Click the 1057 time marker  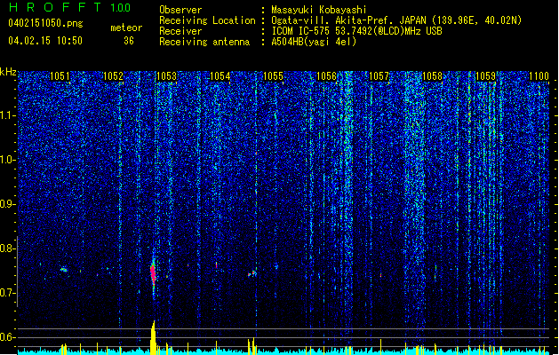point(379,76)
